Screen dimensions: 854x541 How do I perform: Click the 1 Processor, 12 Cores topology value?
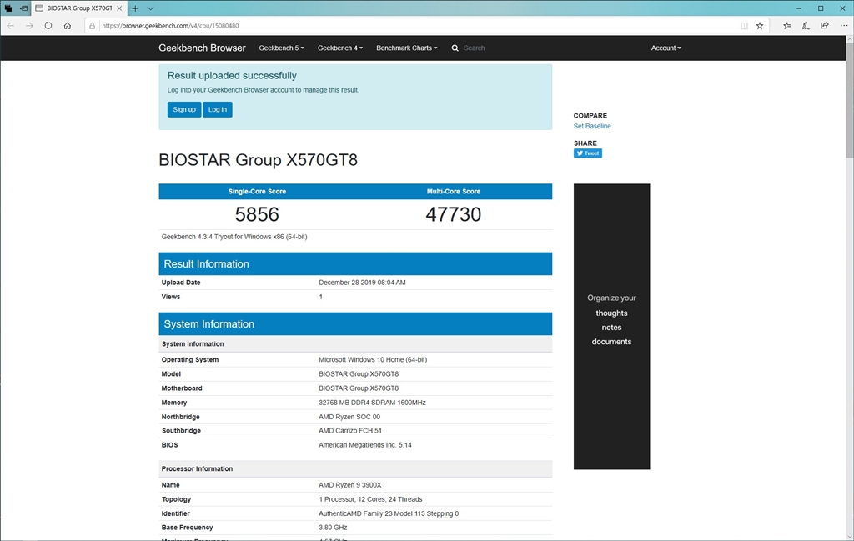pos(370,499)
